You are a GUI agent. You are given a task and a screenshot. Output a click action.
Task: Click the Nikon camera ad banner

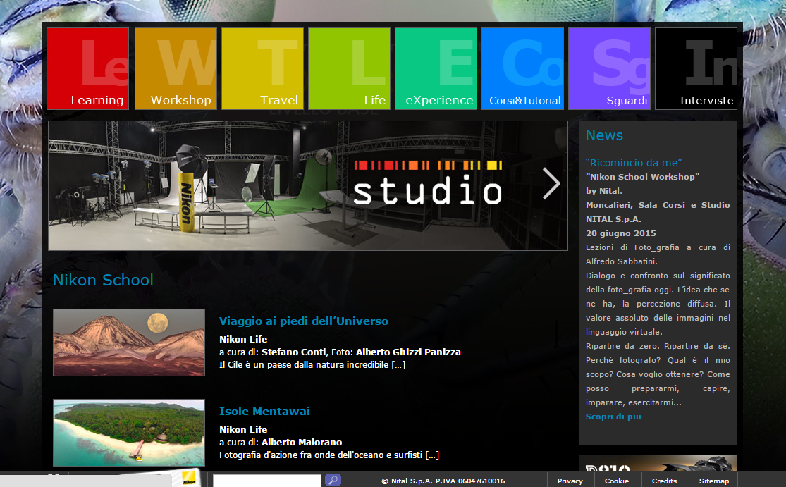(x=658, y=464)
